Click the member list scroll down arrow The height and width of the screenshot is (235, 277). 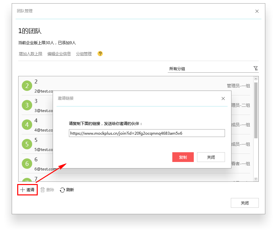pos(256,179)
